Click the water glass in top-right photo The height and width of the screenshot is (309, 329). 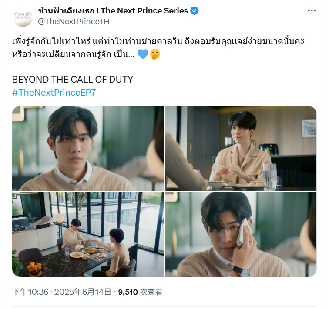[270, 176]
